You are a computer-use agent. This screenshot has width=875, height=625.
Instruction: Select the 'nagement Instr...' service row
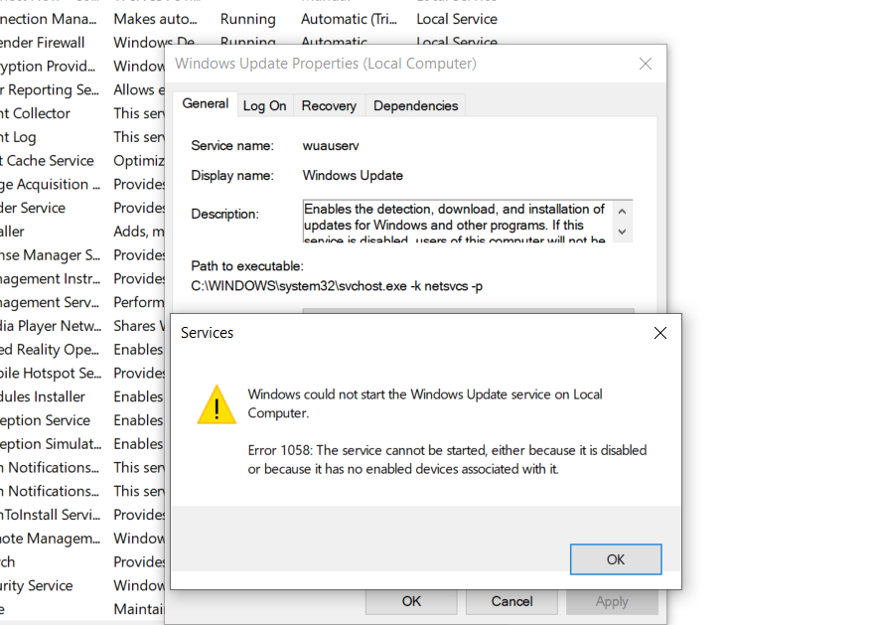[82, 278]
